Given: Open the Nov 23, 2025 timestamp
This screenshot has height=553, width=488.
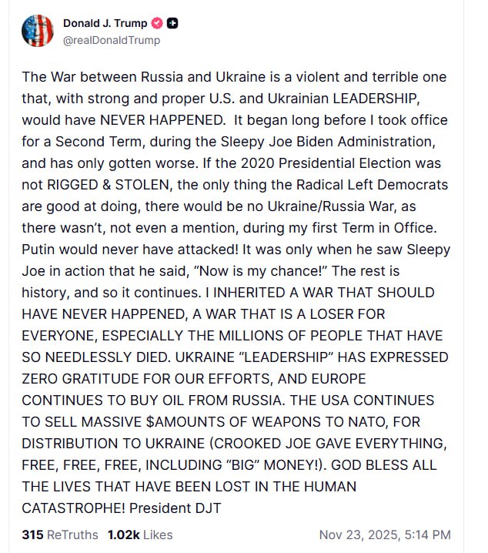Looking at the screenshot, I should pyautogui.click(x=385, y=535).
